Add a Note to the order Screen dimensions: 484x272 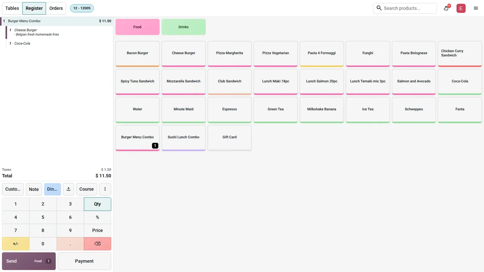34,189
